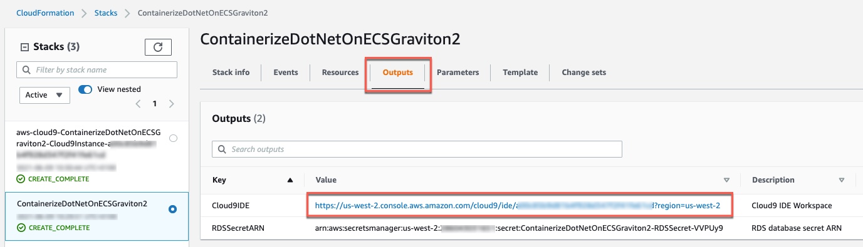The image size is (863, 247).
Task: Select the aws-cloud9 Cloud9Instance stack radio button
Action: point(173,138)
